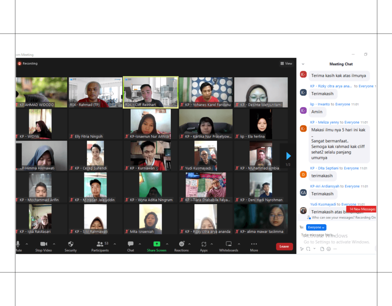
Task: Expand the Participants options arrow
Action: tap(115, 244)
